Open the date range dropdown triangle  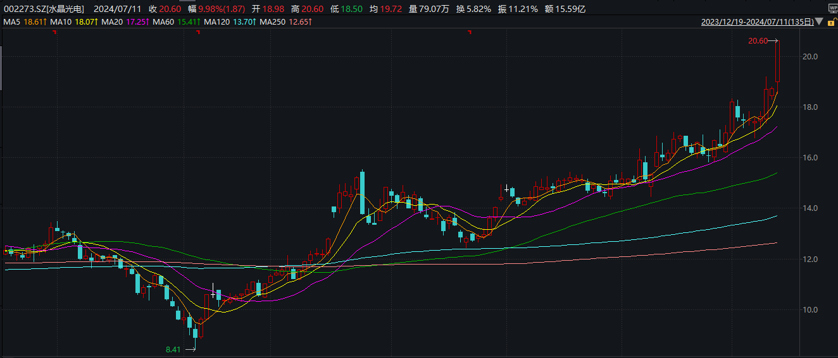coord(820,22)
